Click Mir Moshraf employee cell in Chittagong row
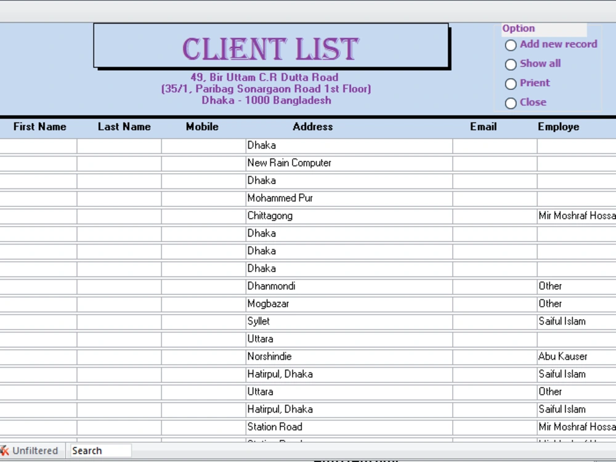 coord(577,216)
